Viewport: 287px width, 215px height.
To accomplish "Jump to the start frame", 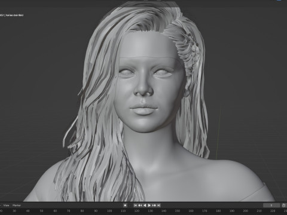I will click(x=135, y=205).
